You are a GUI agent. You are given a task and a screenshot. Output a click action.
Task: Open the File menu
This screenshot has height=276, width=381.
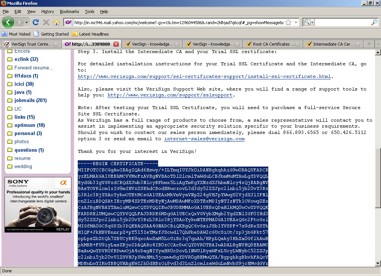[6, 11]
